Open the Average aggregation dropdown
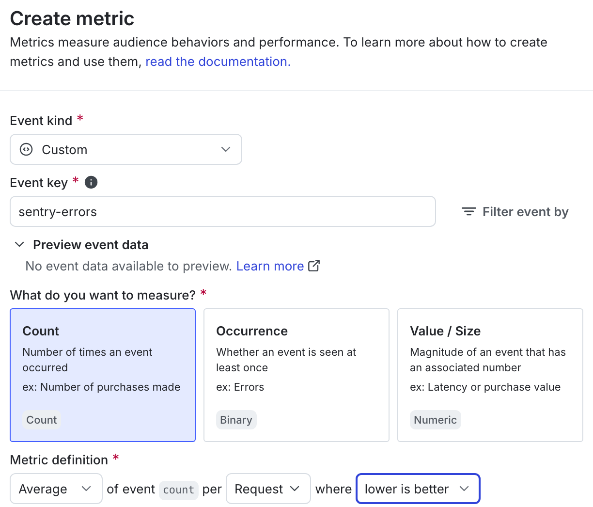Image resolution: width=593 pixels, height=507 pixels. point(56,489)
